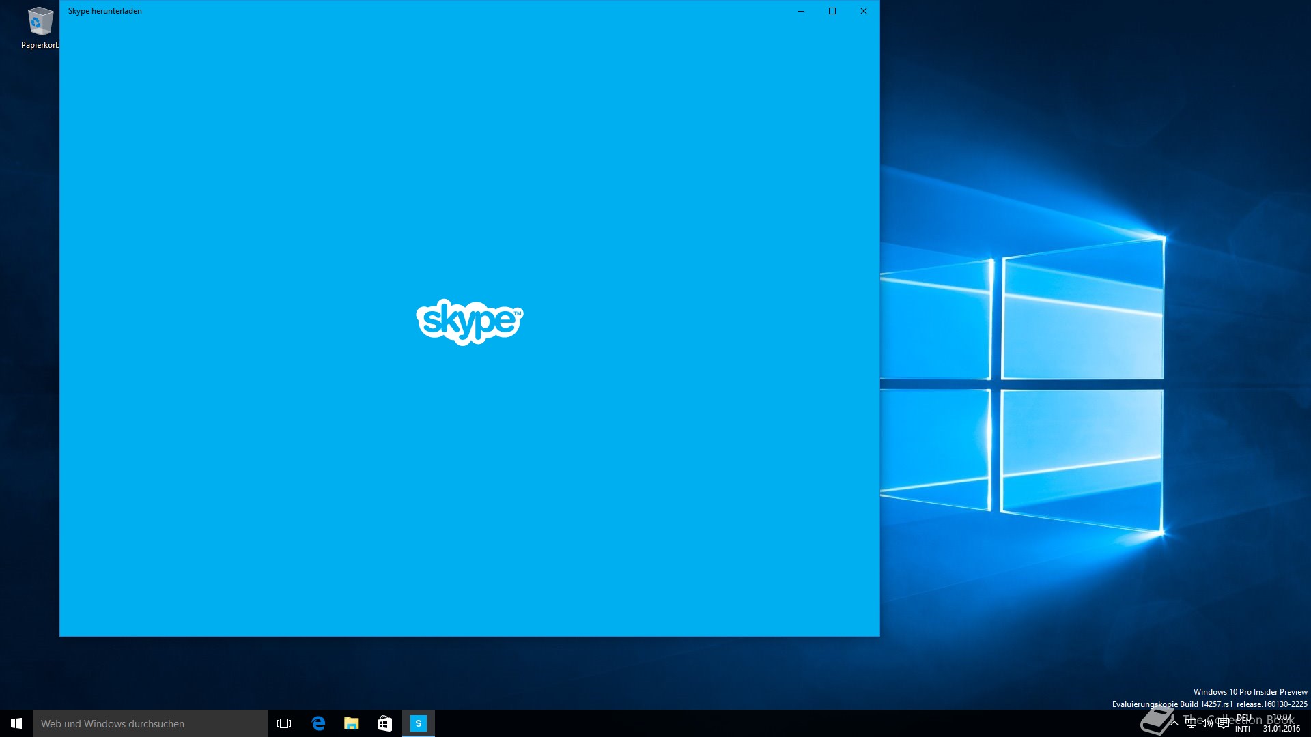
Task: Switch the DEU INTL input language indicator
Action: pos(1244,723)
